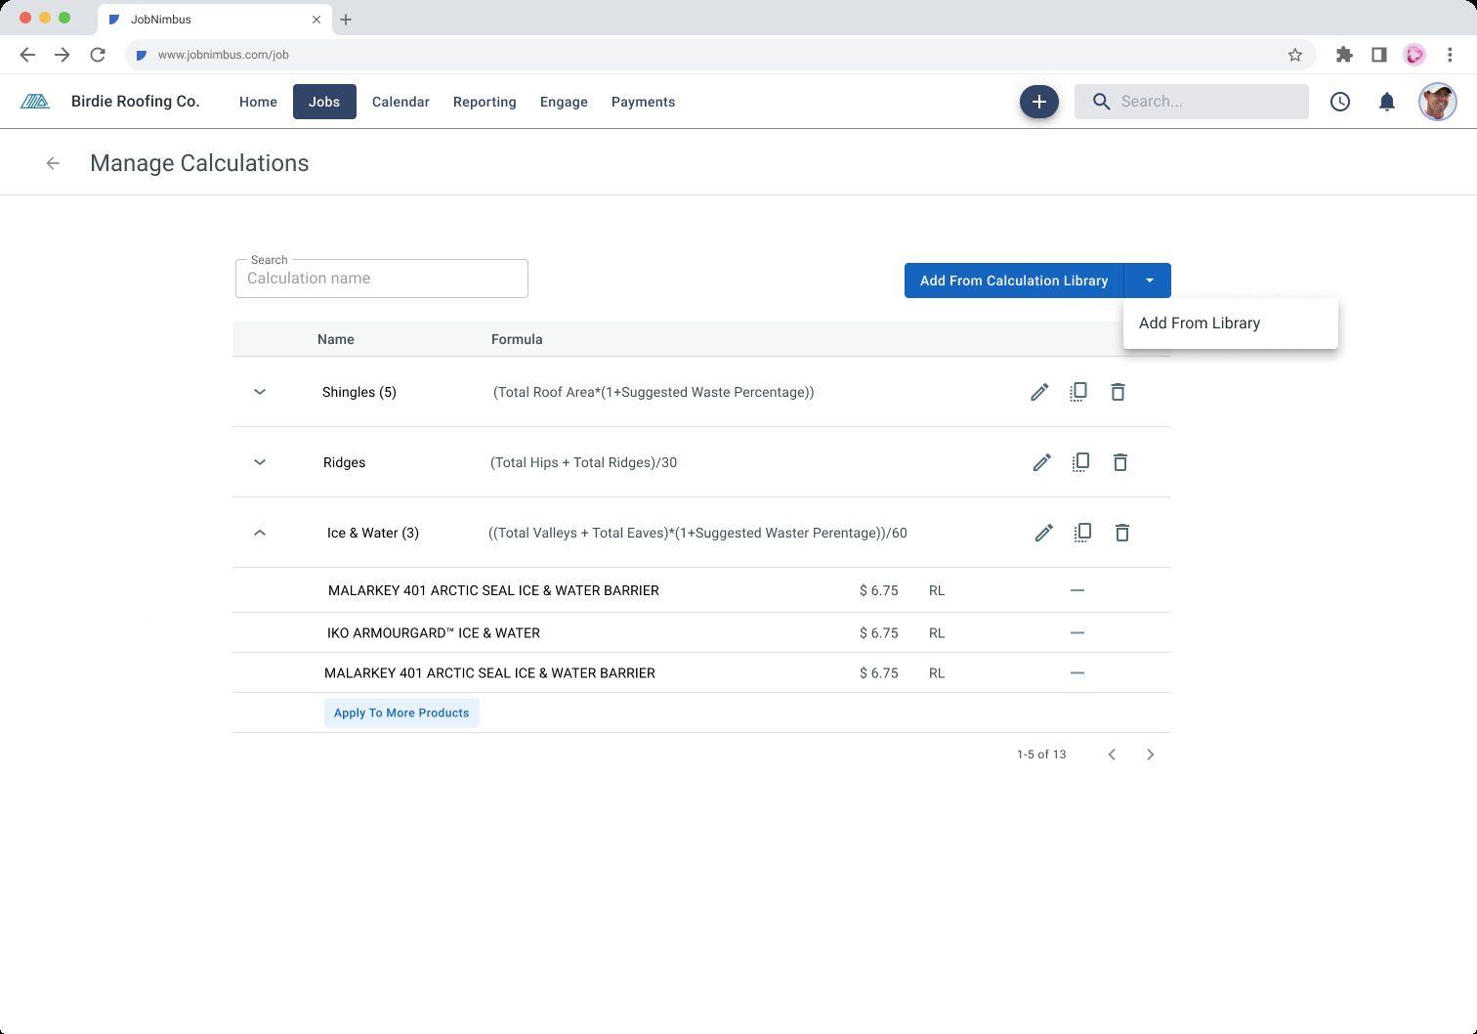The width and height of the screenshot is (1477, 1034).
Task: Select the JobNimbus browser tab
Action: (x=215, y=20)
